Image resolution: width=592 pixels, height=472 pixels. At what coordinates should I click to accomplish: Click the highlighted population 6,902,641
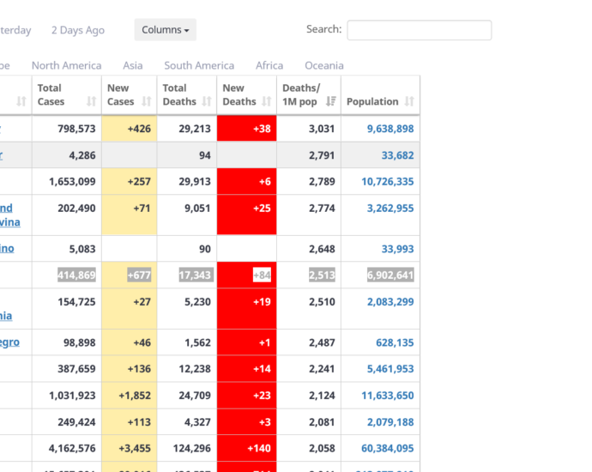click(390, 275)
